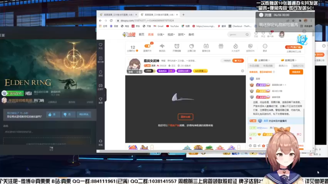This screenshot has height=184, width=328.
Task: Click the thumbs-down button in Steam
Action: [68, 114]
